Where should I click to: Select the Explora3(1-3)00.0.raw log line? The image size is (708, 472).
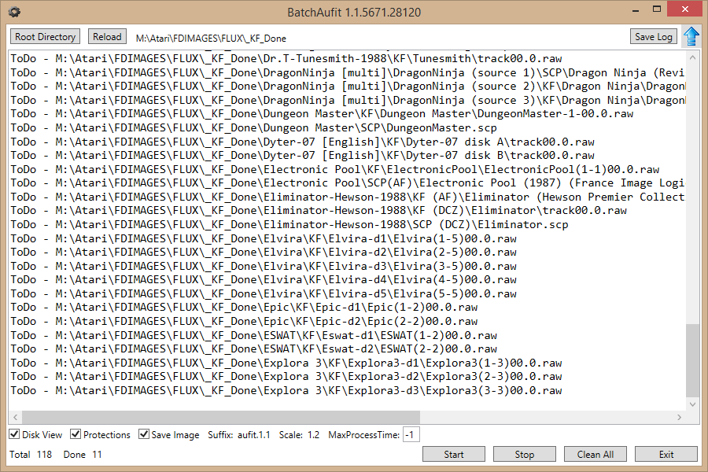pos(286,363)
